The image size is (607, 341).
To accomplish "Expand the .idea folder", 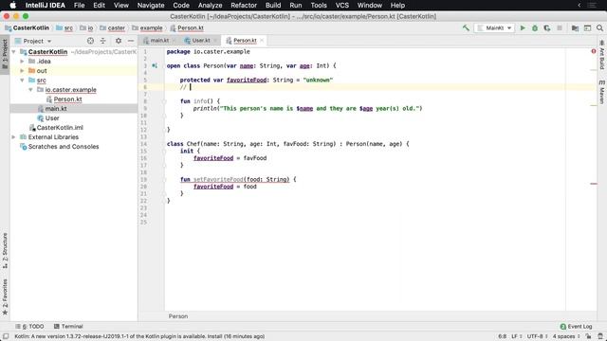I will coord(22,61).
